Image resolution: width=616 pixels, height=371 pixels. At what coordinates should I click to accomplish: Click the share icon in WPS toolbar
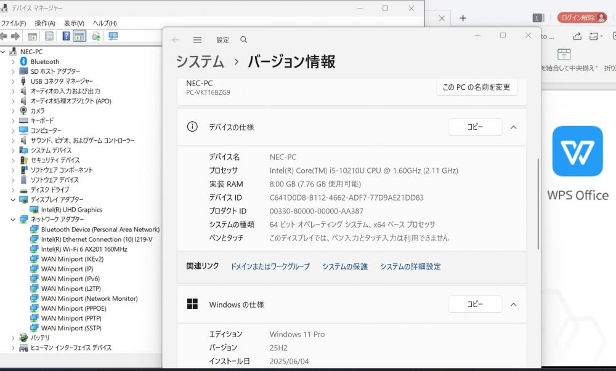577,36
